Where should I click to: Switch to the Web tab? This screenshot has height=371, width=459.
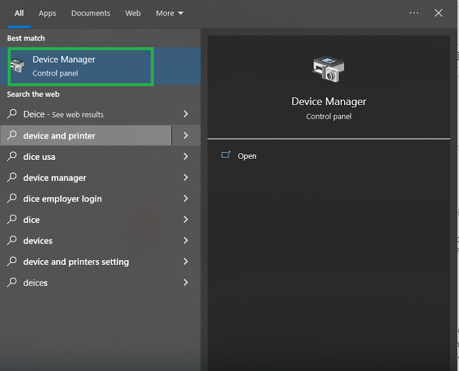[133, 13]
